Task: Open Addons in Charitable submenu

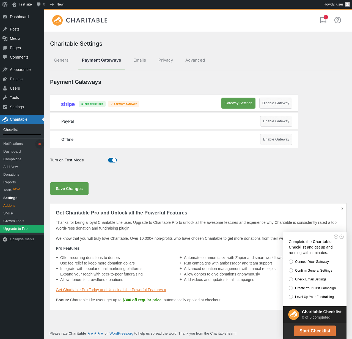Action: tap(22, 206)
